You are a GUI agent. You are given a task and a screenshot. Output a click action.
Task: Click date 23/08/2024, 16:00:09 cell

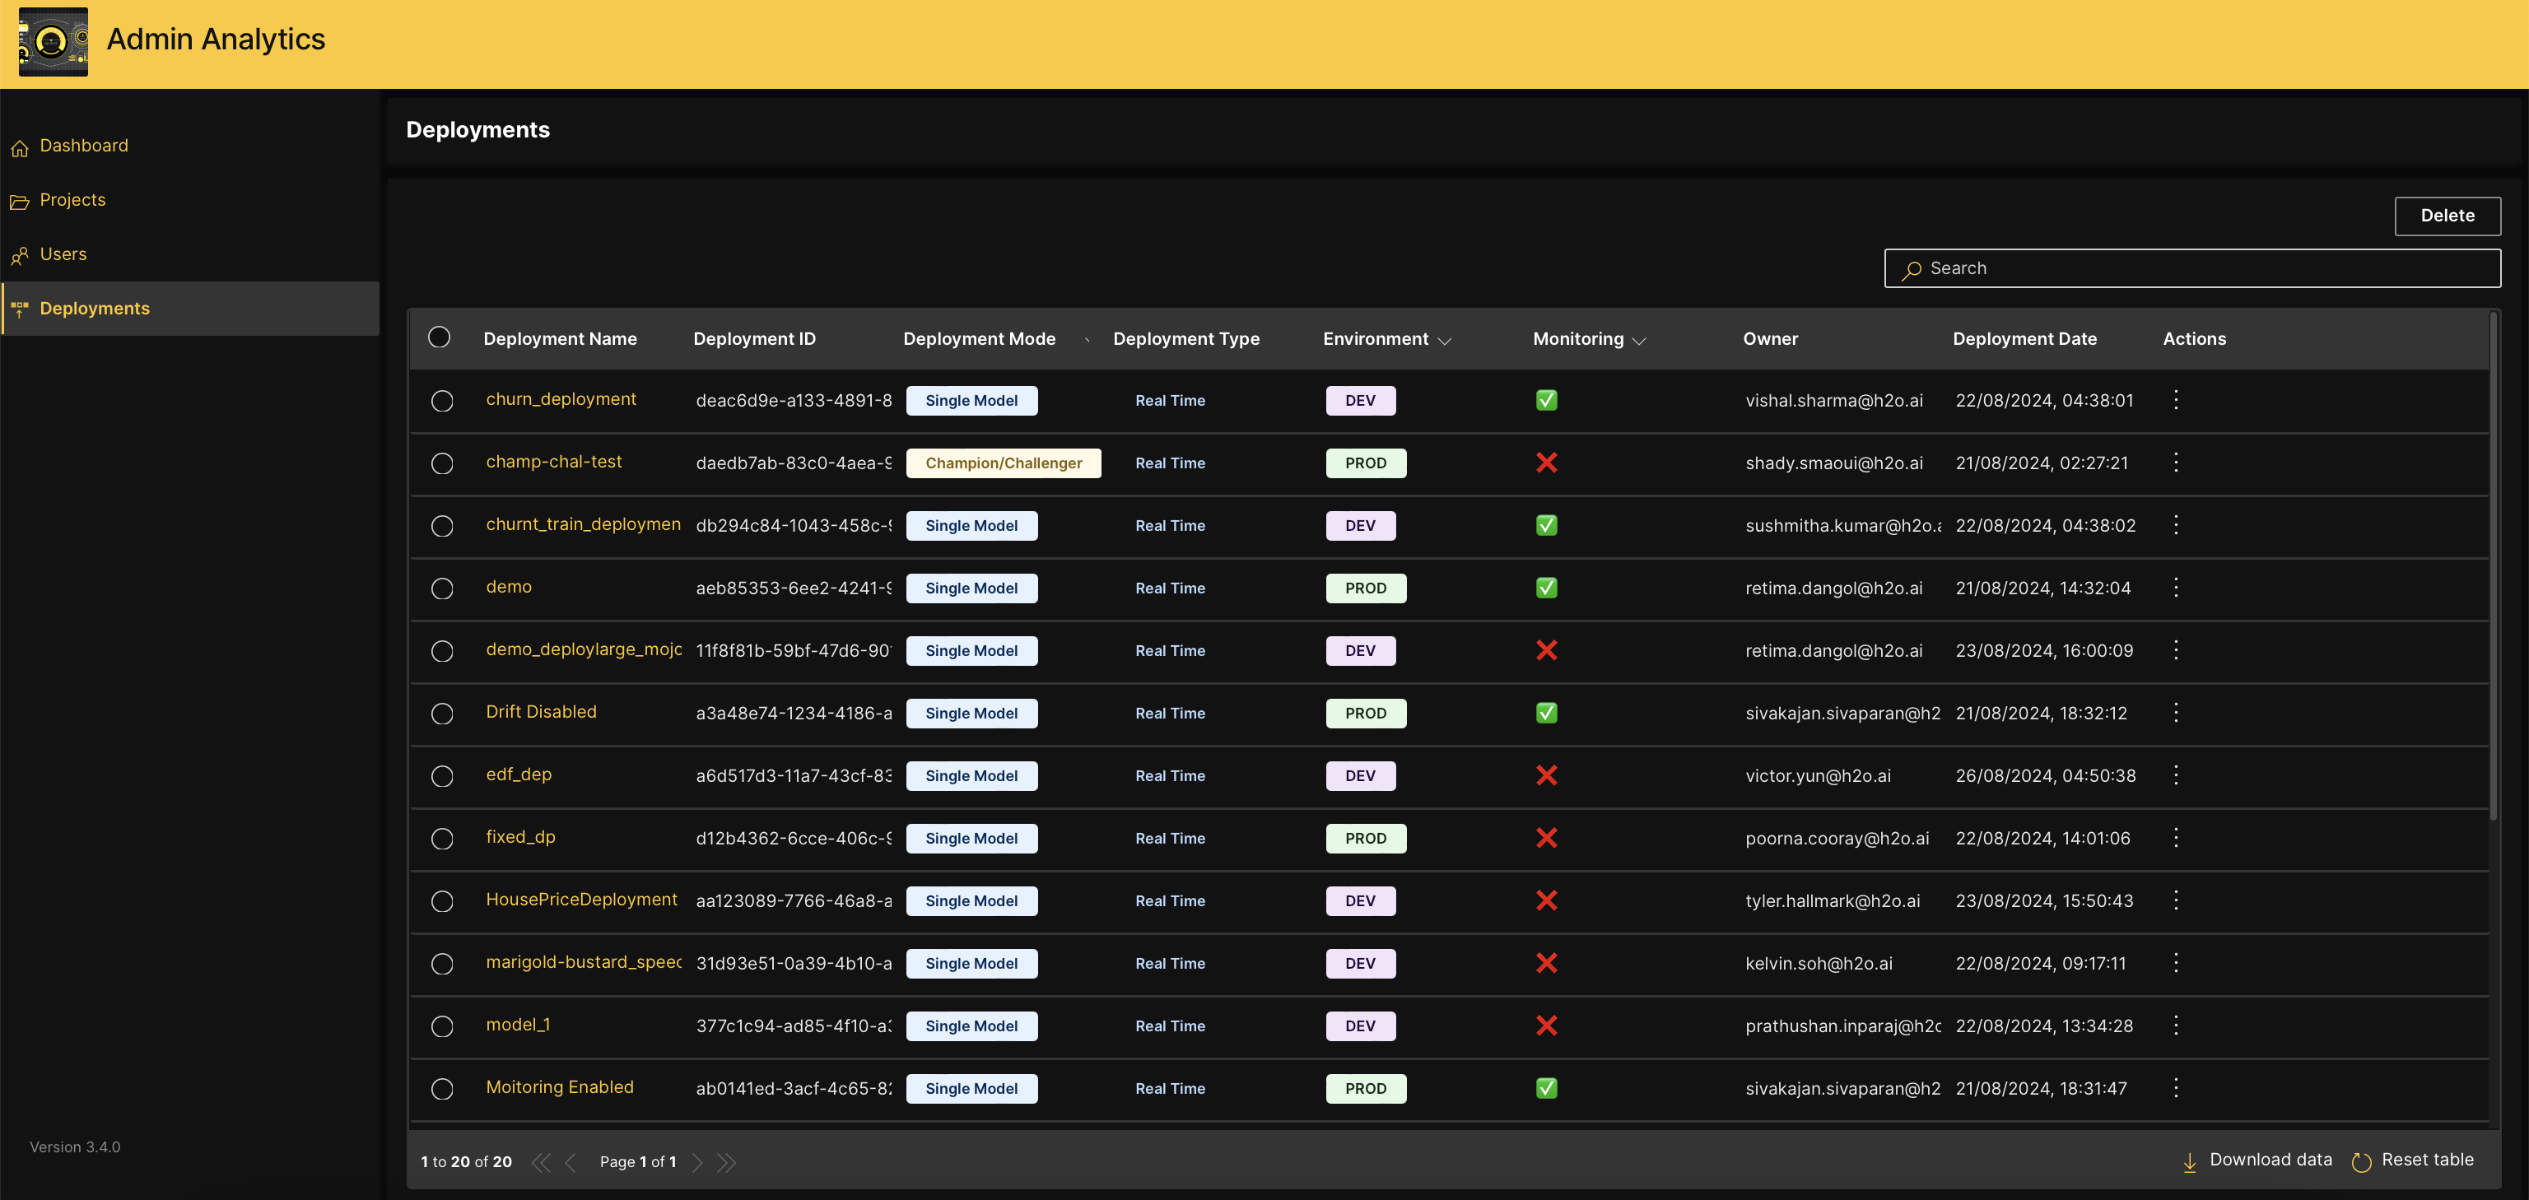pyautogui.click(x=2044, y=650)
